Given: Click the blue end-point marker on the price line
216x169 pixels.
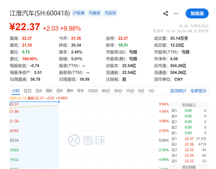Looking at the screenshot, I should pyautogui.click(x=59, y=102).
